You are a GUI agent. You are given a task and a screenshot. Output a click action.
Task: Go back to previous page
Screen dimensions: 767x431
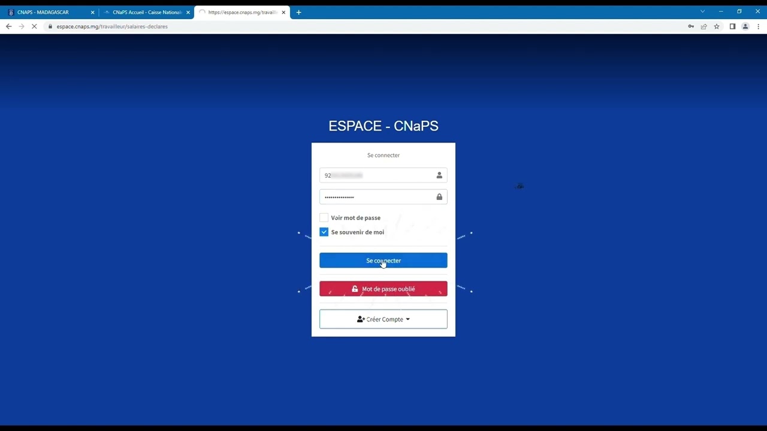[x=8, y=26]
